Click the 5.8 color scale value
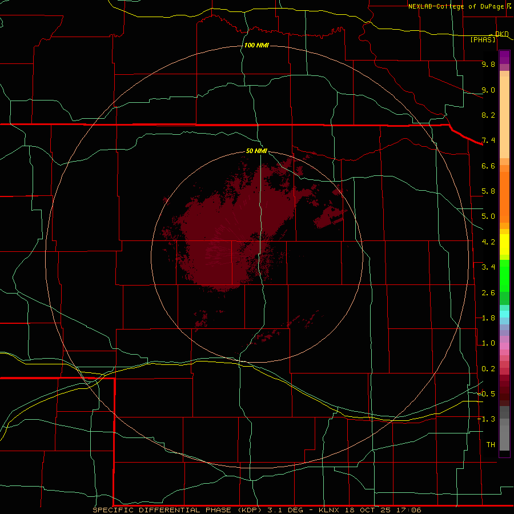Image resolution: width=514 pixels, height=514 pixels. pos(488,191)
